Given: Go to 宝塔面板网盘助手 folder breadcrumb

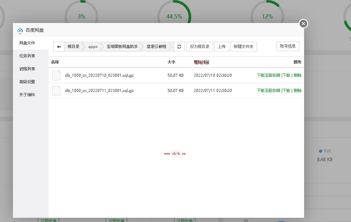Looking at the screenshot, I should (122, 47).
